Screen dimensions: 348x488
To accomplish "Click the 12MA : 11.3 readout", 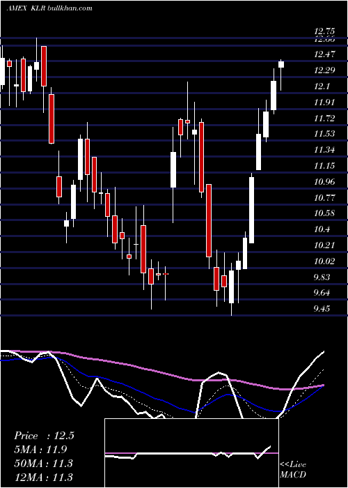I will click(43, 477).
